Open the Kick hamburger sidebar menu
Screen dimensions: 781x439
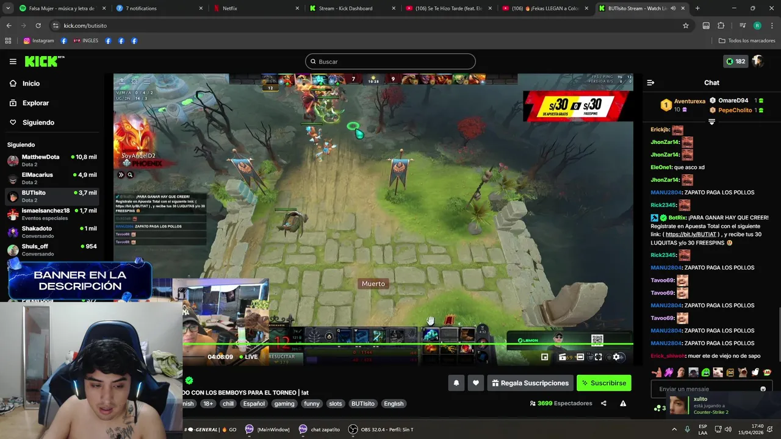pyautogui.click(x=13, y=61)
